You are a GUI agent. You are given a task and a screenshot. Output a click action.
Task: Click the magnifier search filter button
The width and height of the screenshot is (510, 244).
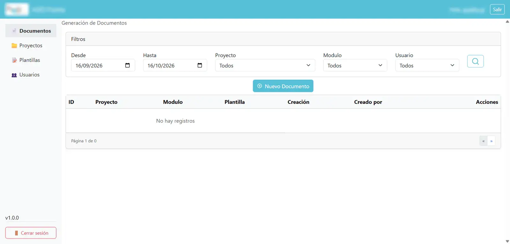tap(475, 61)
